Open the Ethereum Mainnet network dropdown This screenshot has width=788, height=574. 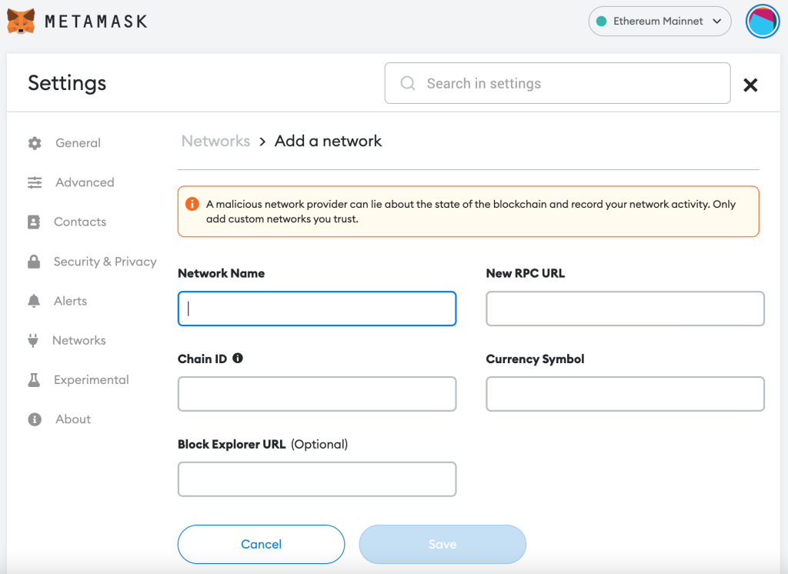pyautogui.click(x=659, y=21)
